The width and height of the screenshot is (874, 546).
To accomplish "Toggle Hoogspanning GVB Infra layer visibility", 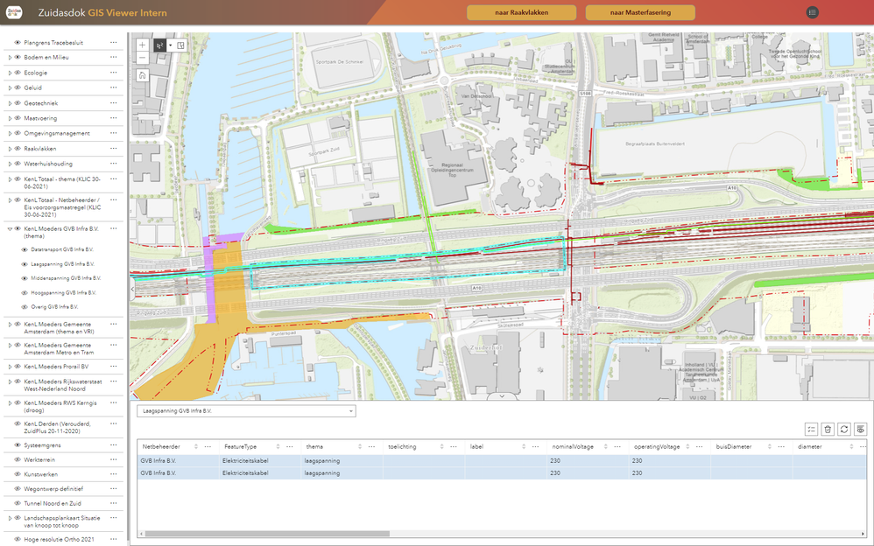I will tap(25, 292).
